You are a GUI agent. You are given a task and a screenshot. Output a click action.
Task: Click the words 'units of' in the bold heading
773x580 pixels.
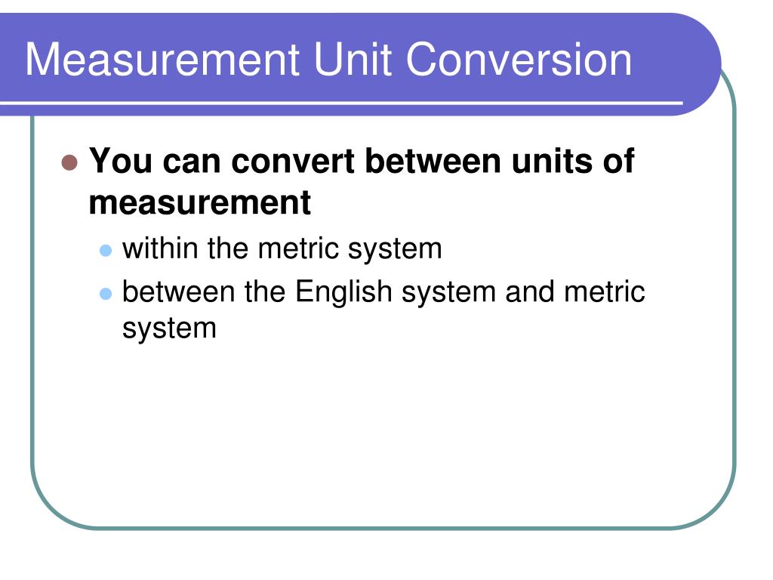(x=573, y=161)
